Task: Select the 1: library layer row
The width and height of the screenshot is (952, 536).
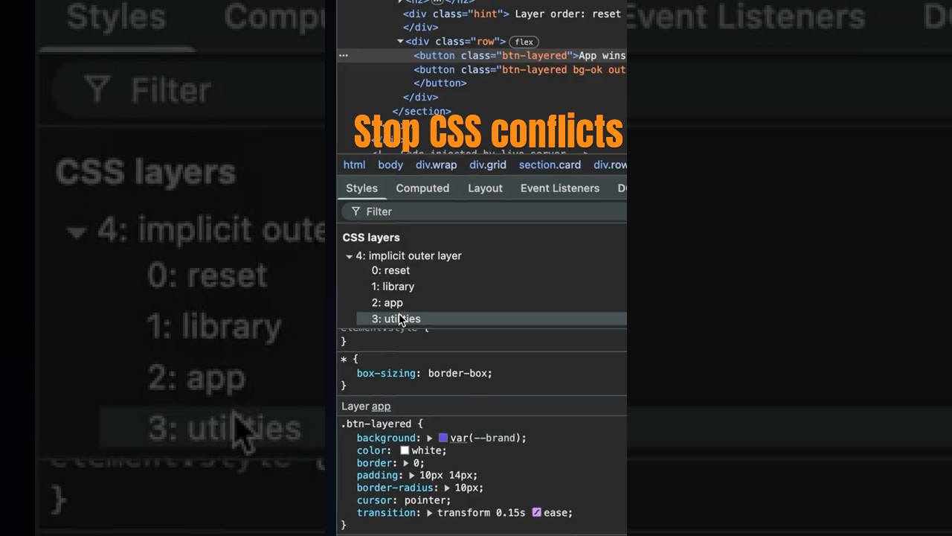Action: click(491, 287)
